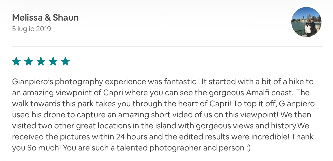
Task: Click the second rating star
Action: coord(28,61)
